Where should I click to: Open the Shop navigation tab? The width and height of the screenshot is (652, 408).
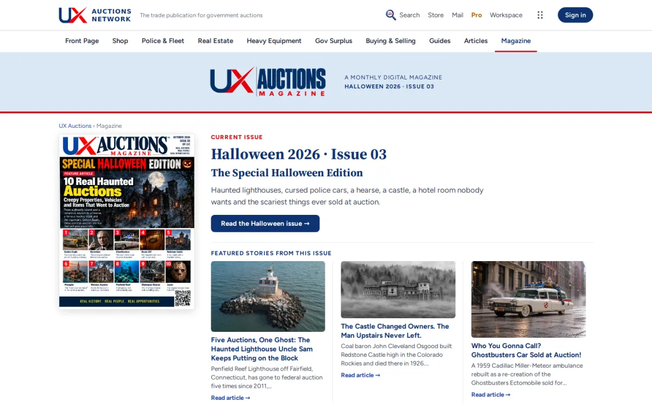120,41
